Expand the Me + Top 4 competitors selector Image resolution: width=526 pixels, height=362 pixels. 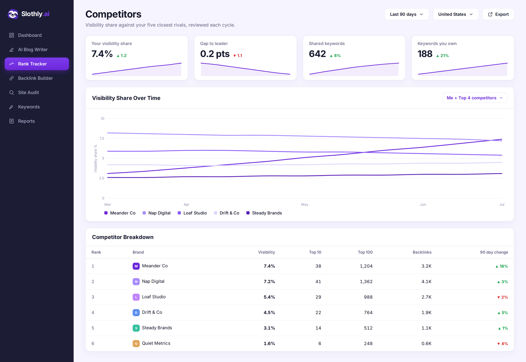point(475,98)
